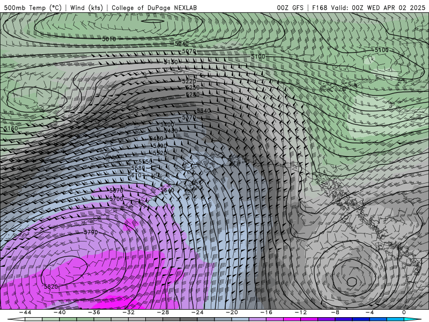Click the -4 color scale tick label
Image resolution: width=429 pixels, height=322 pixels.
coord(369,312)
